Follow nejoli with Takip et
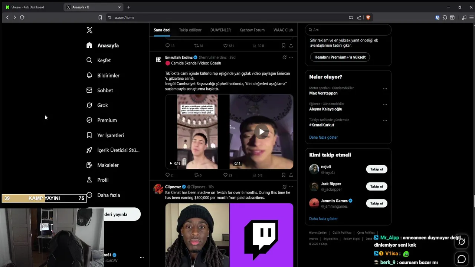The image size is (475, 267). [x=377, y=169]
